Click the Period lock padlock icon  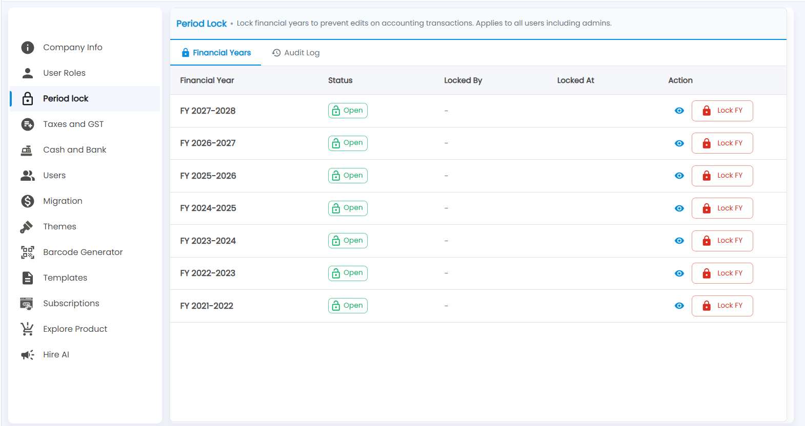pos(28,99)
